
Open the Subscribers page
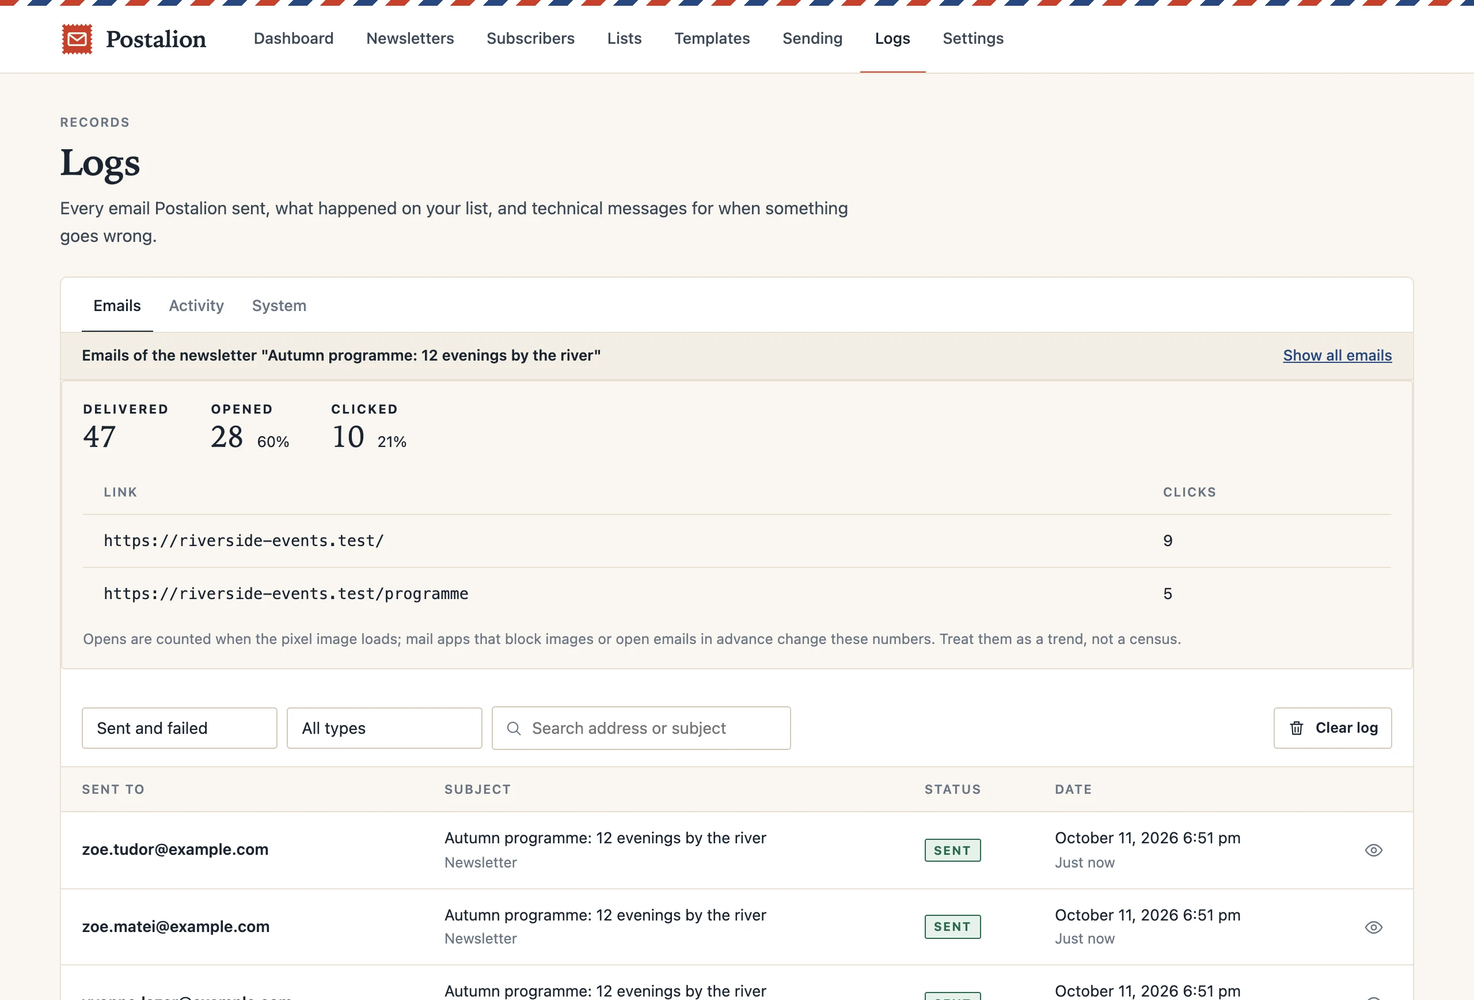[x=530, y=39]
